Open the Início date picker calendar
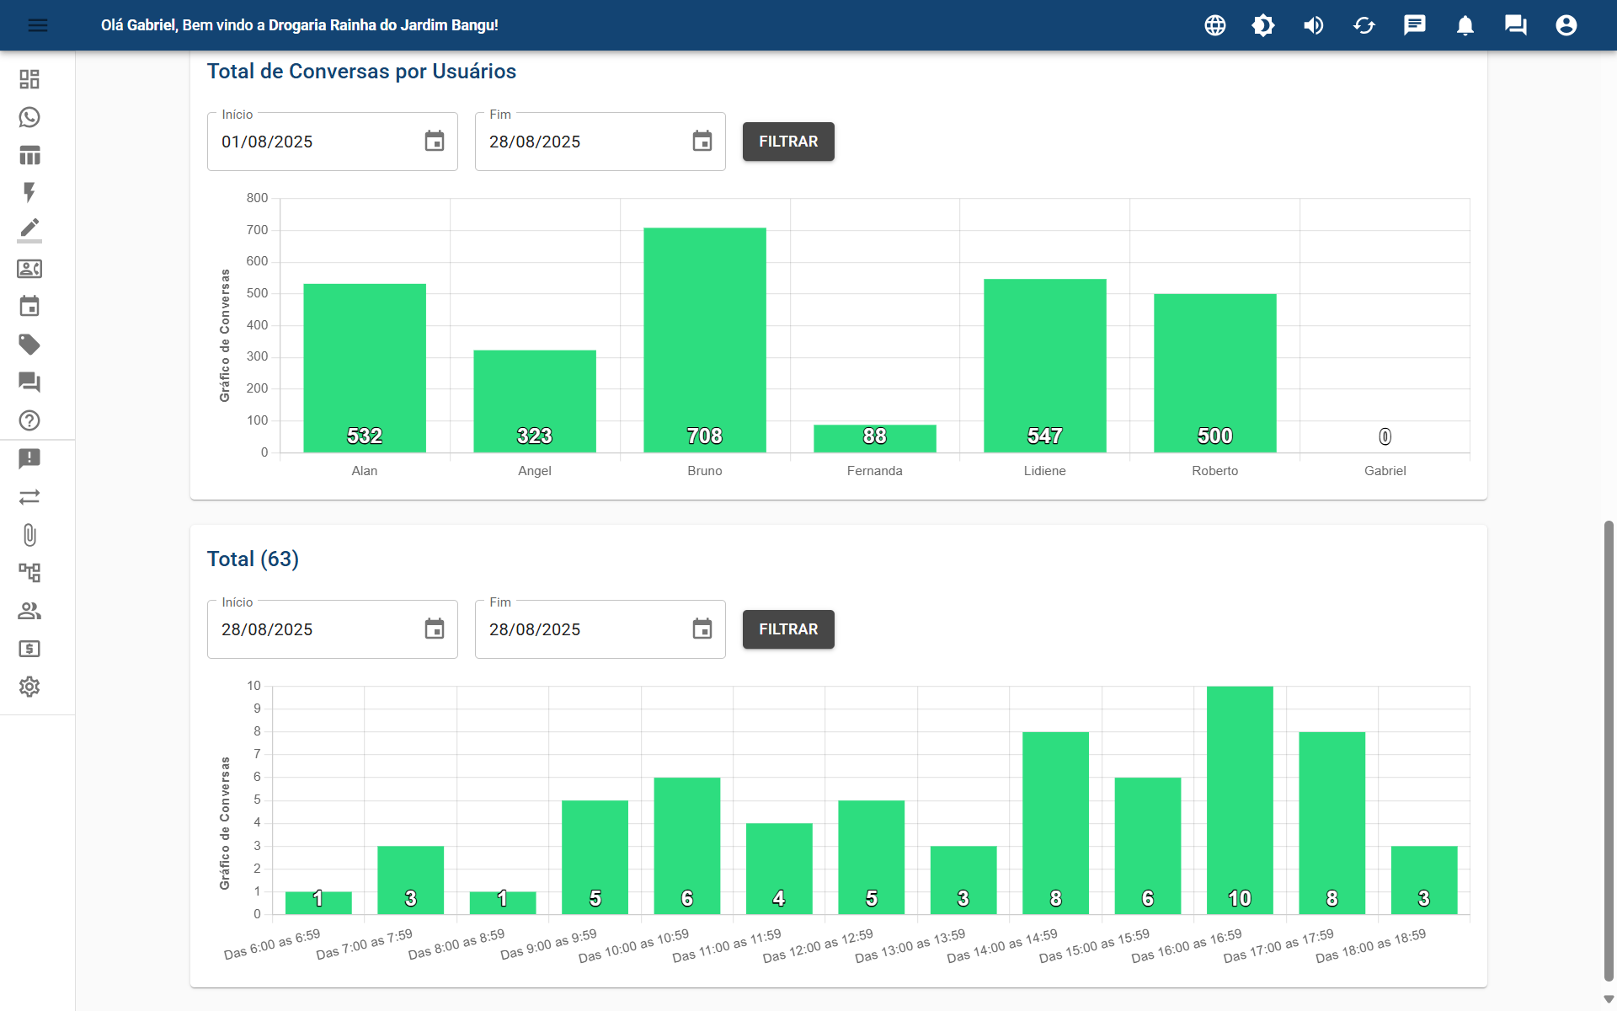 [x=435, y=141]
